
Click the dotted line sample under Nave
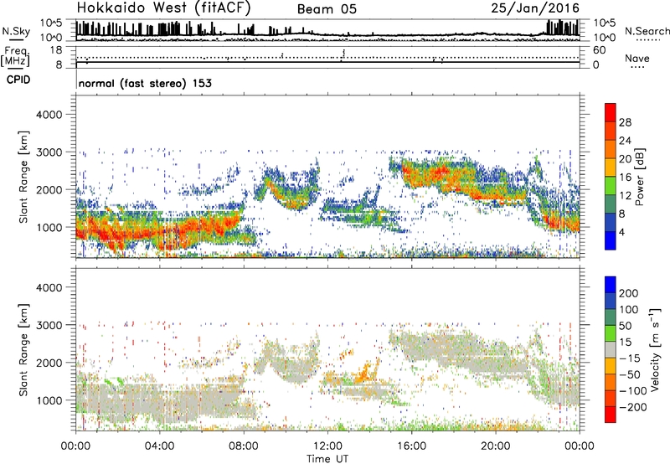(x=638, y=67)
